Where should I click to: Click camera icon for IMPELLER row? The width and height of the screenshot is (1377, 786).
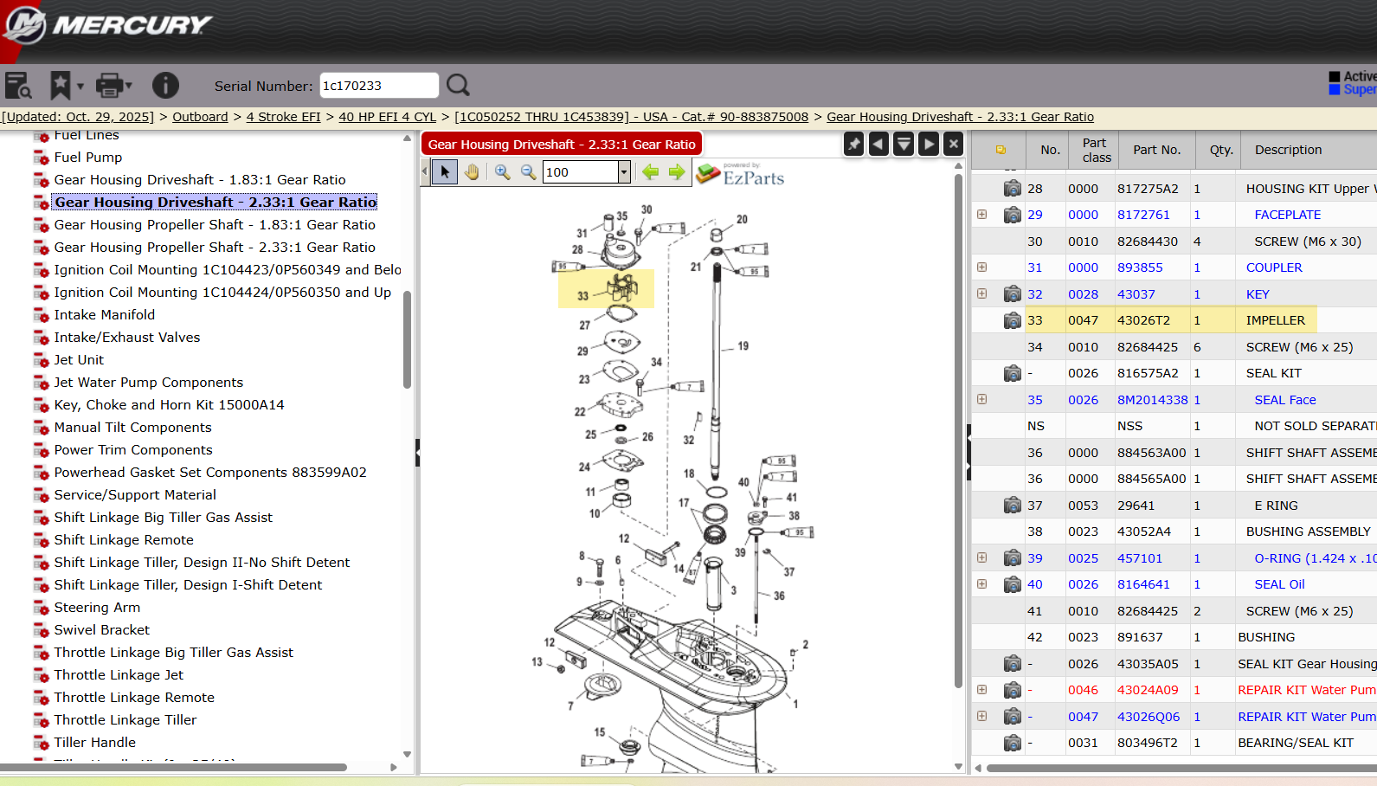click(x=1012, y=320)
